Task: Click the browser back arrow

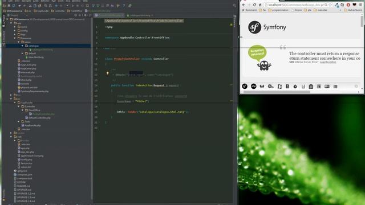Action: click(244, 5)
